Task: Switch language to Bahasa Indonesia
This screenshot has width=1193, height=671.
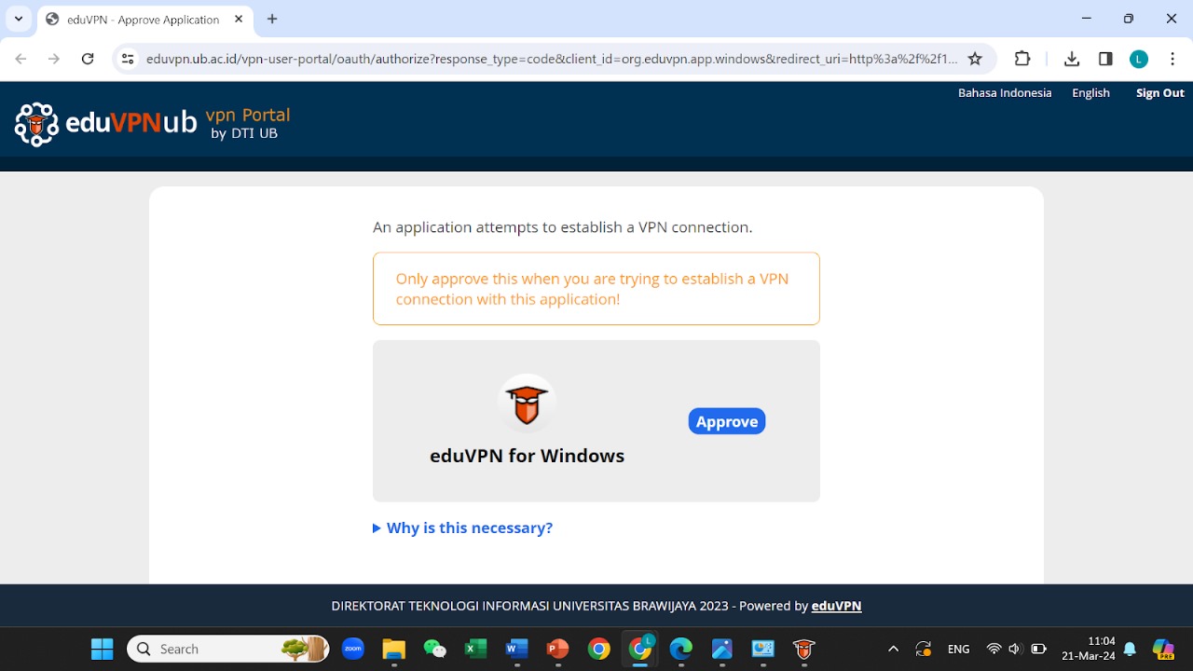Action: click(1005, 92)
